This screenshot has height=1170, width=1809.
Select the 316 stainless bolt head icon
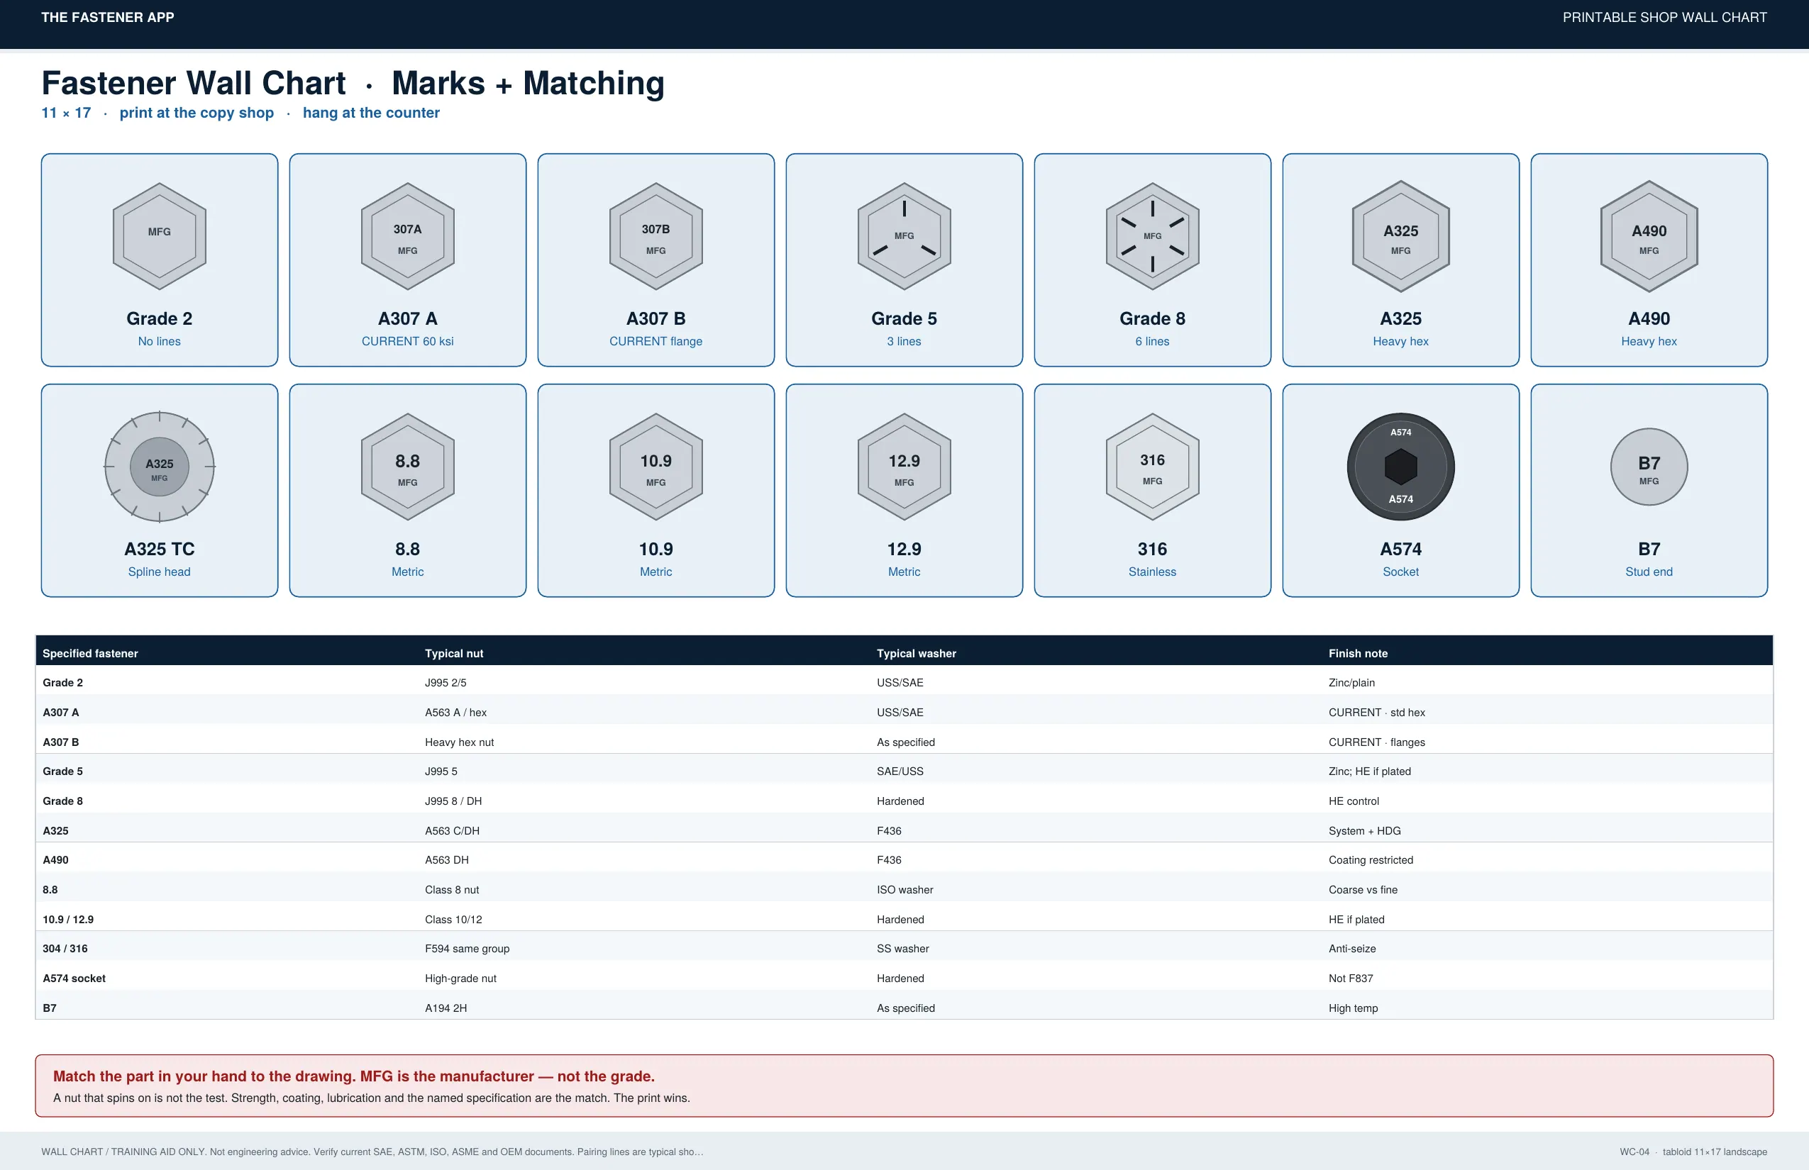coord(1152,467)
